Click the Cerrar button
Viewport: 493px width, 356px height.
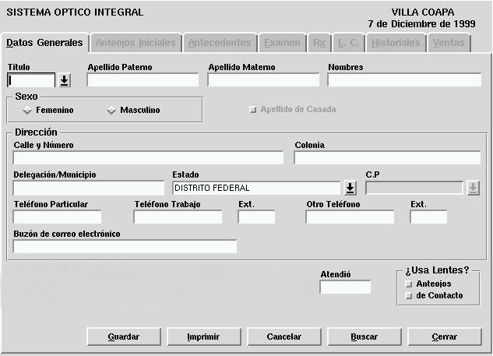click(x=443, y=337)
